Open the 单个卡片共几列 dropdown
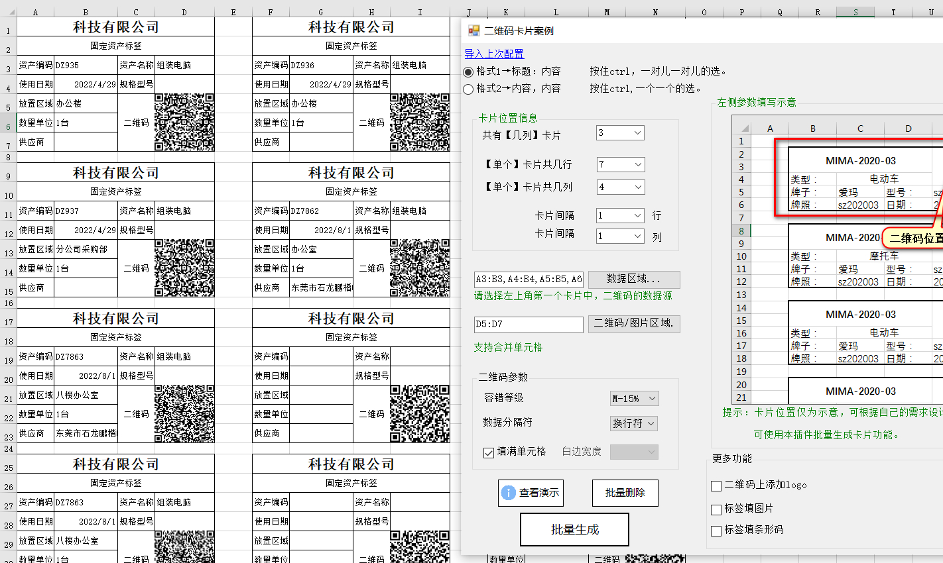943x563 pixels. tap(620, 187)
